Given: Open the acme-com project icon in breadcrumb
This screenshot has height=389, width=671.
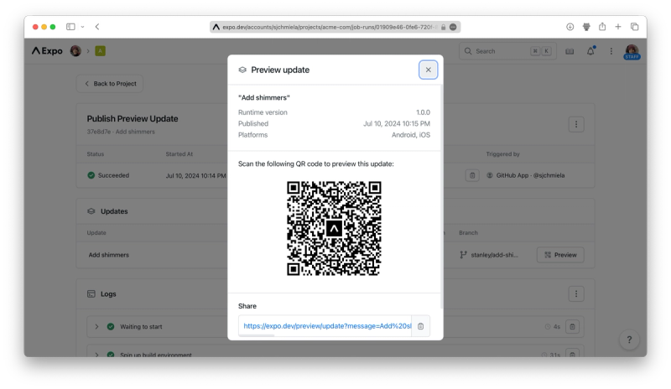Looking at the screenshot, I should click(x=100, y=51).
